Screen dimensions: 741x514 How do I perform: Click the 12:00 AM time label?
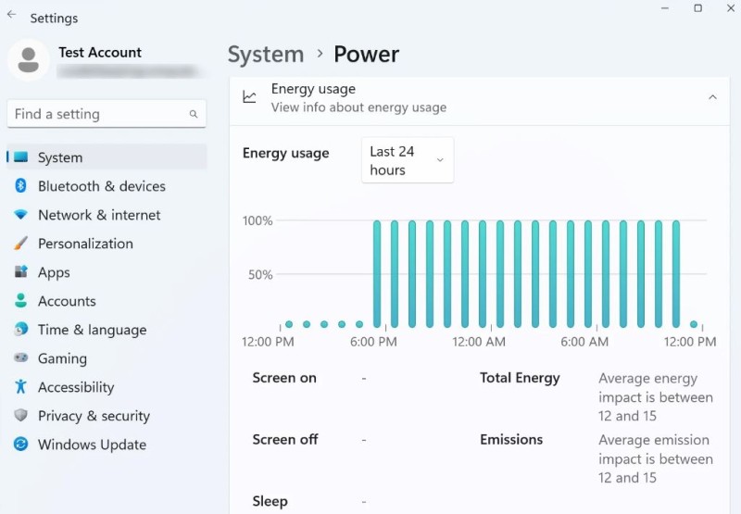[x=479, y=342]
